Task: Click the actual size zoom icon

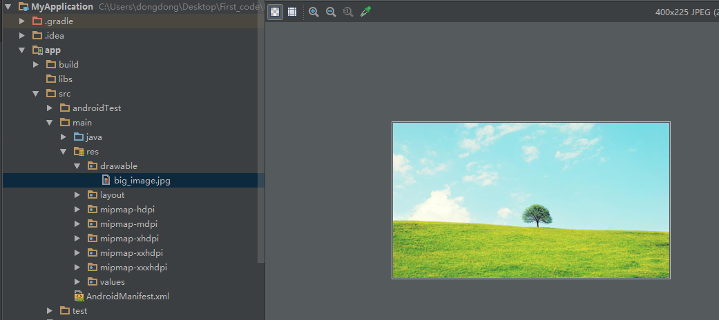Action: [x=348, y=12]
